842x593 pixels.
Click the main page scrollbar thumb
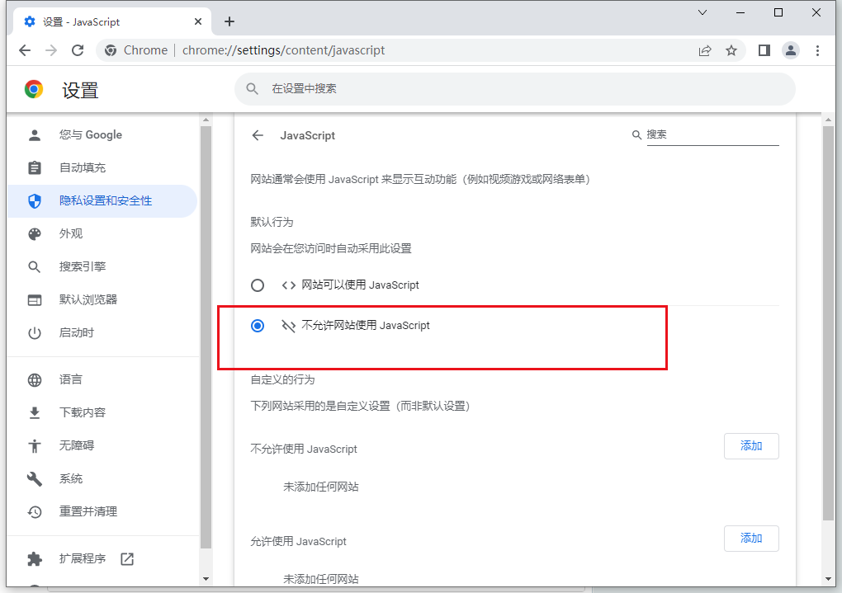click(828, 323)
